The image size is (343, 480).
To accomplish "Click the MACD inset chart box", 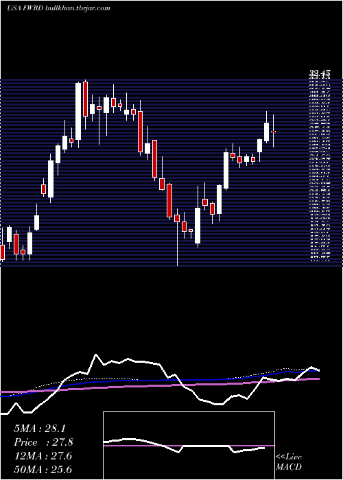I will coord(189,446).
